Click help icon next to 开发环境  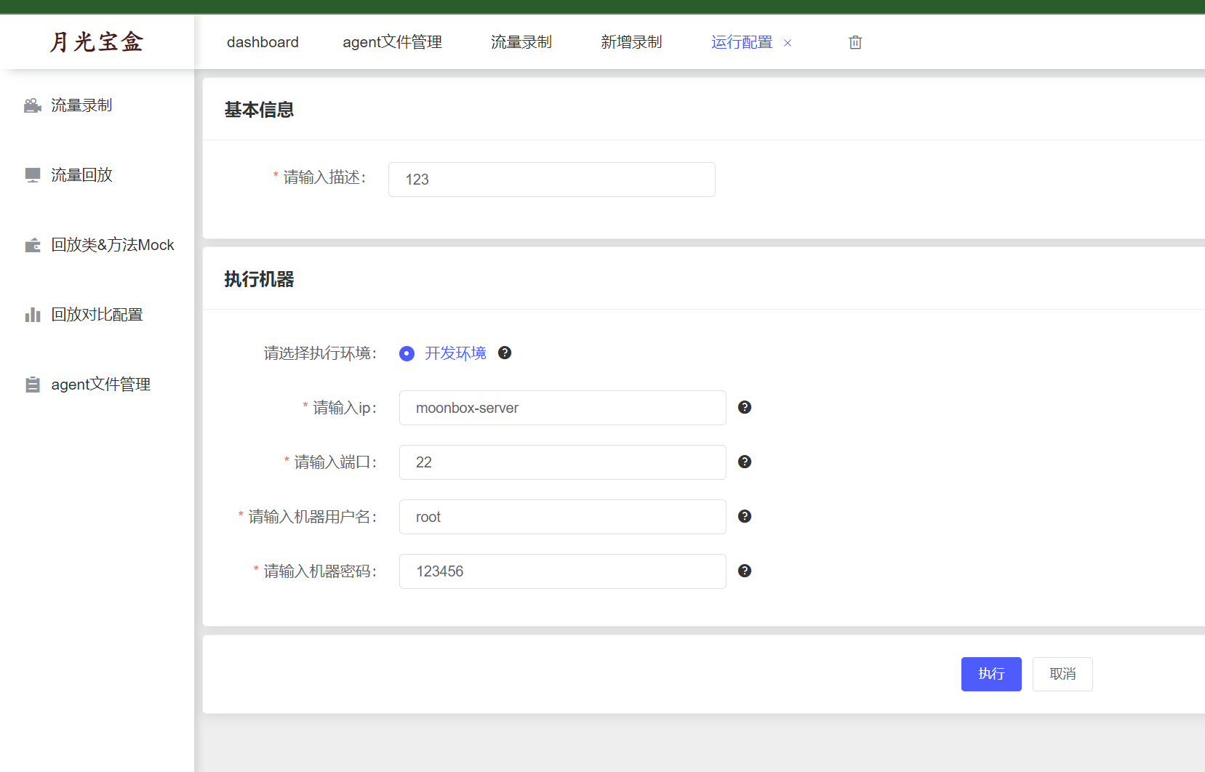tap(505, 353)
